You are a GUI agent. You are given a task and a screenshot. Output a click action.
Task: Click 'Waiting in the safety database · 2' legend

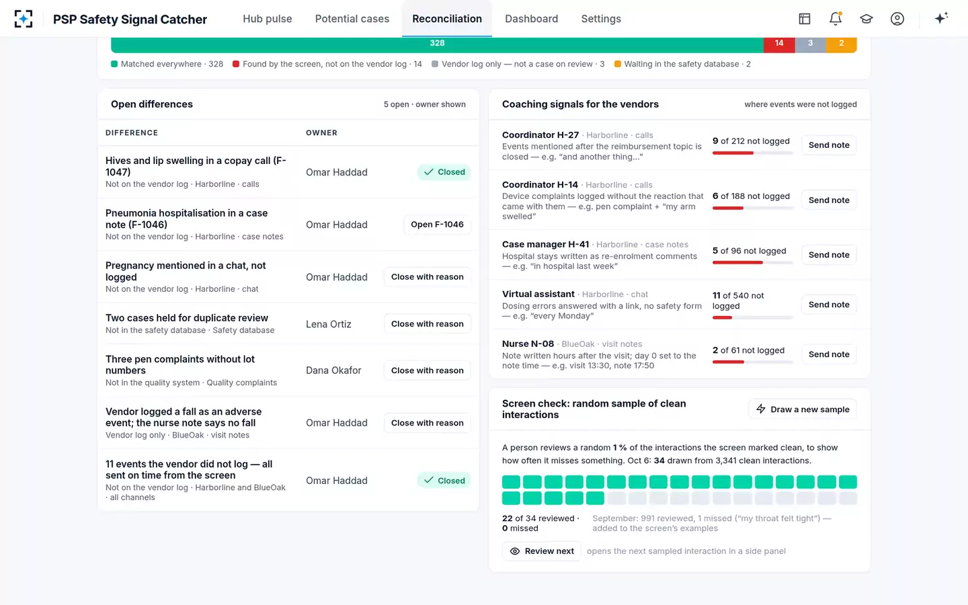click(x=682, y=64)
